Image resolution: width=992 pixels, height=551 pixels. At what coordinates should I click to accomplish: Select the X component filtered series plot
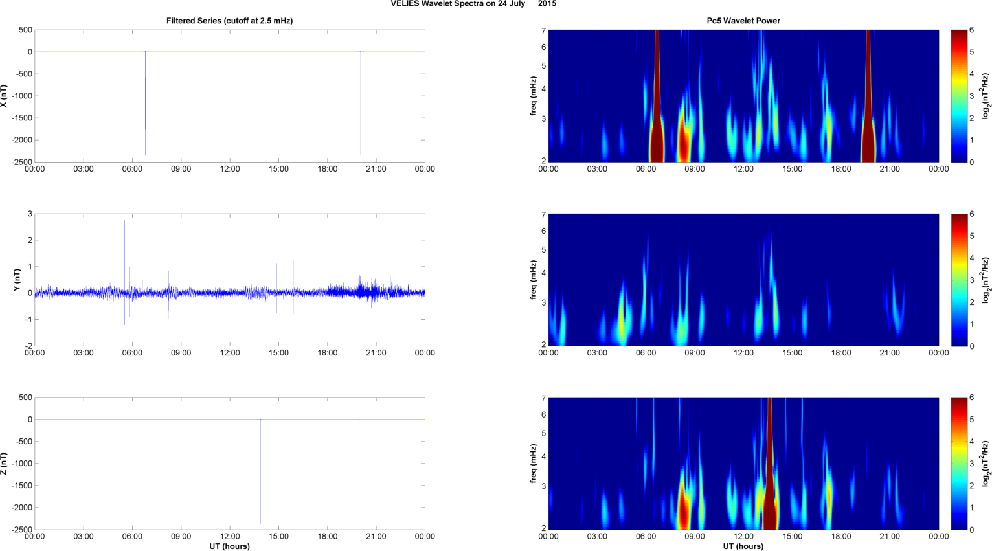(230, 96)
